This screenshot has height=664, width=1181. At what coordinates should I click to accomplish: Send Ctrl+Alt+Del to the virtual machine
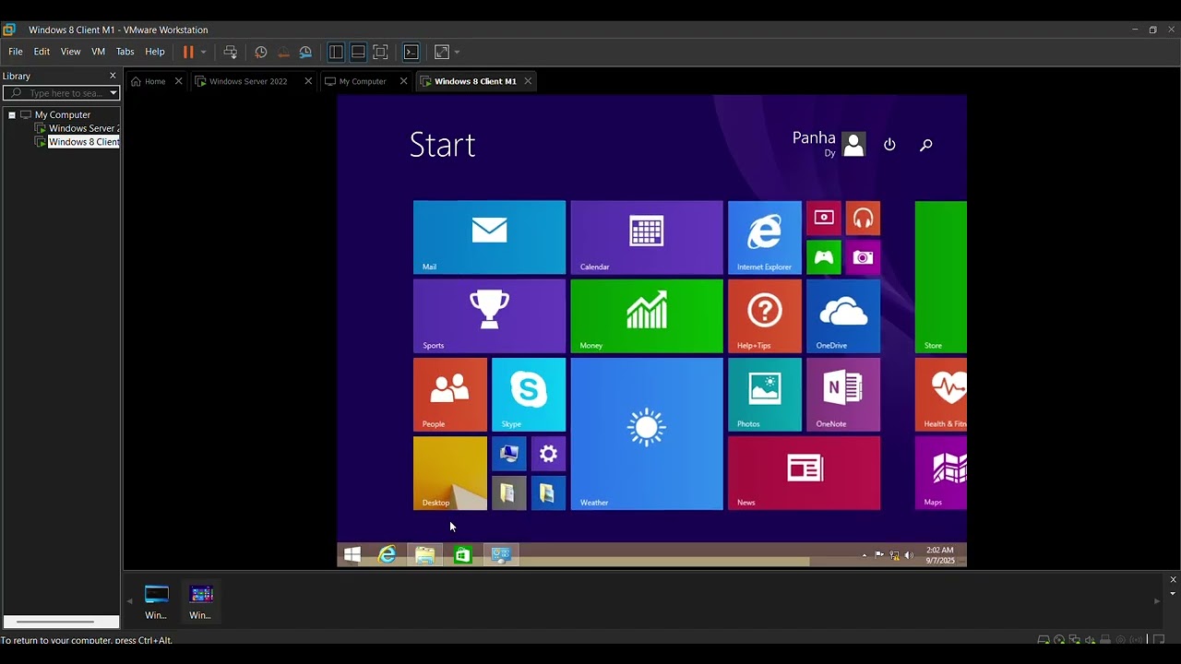[x=231, y=52]
